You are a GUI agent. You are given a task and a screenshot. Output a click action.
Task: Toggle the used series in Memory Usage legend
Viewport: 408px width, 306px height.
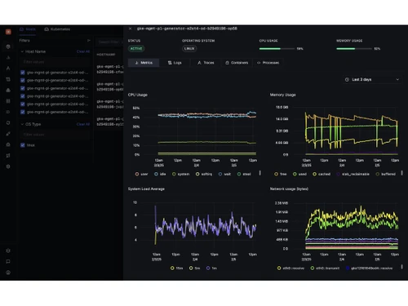click(299, 174)
